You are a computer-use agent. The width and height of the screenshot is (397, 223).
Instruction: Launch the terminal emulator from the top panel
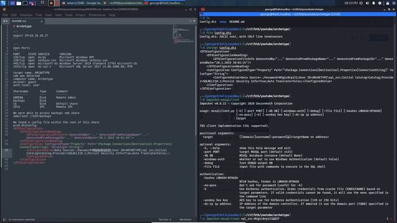coord(25,3)
